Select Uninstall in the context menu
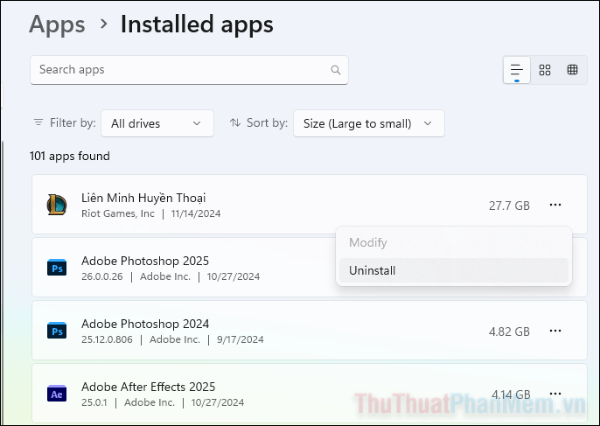The image size is (600, 426). click(453, 270)
